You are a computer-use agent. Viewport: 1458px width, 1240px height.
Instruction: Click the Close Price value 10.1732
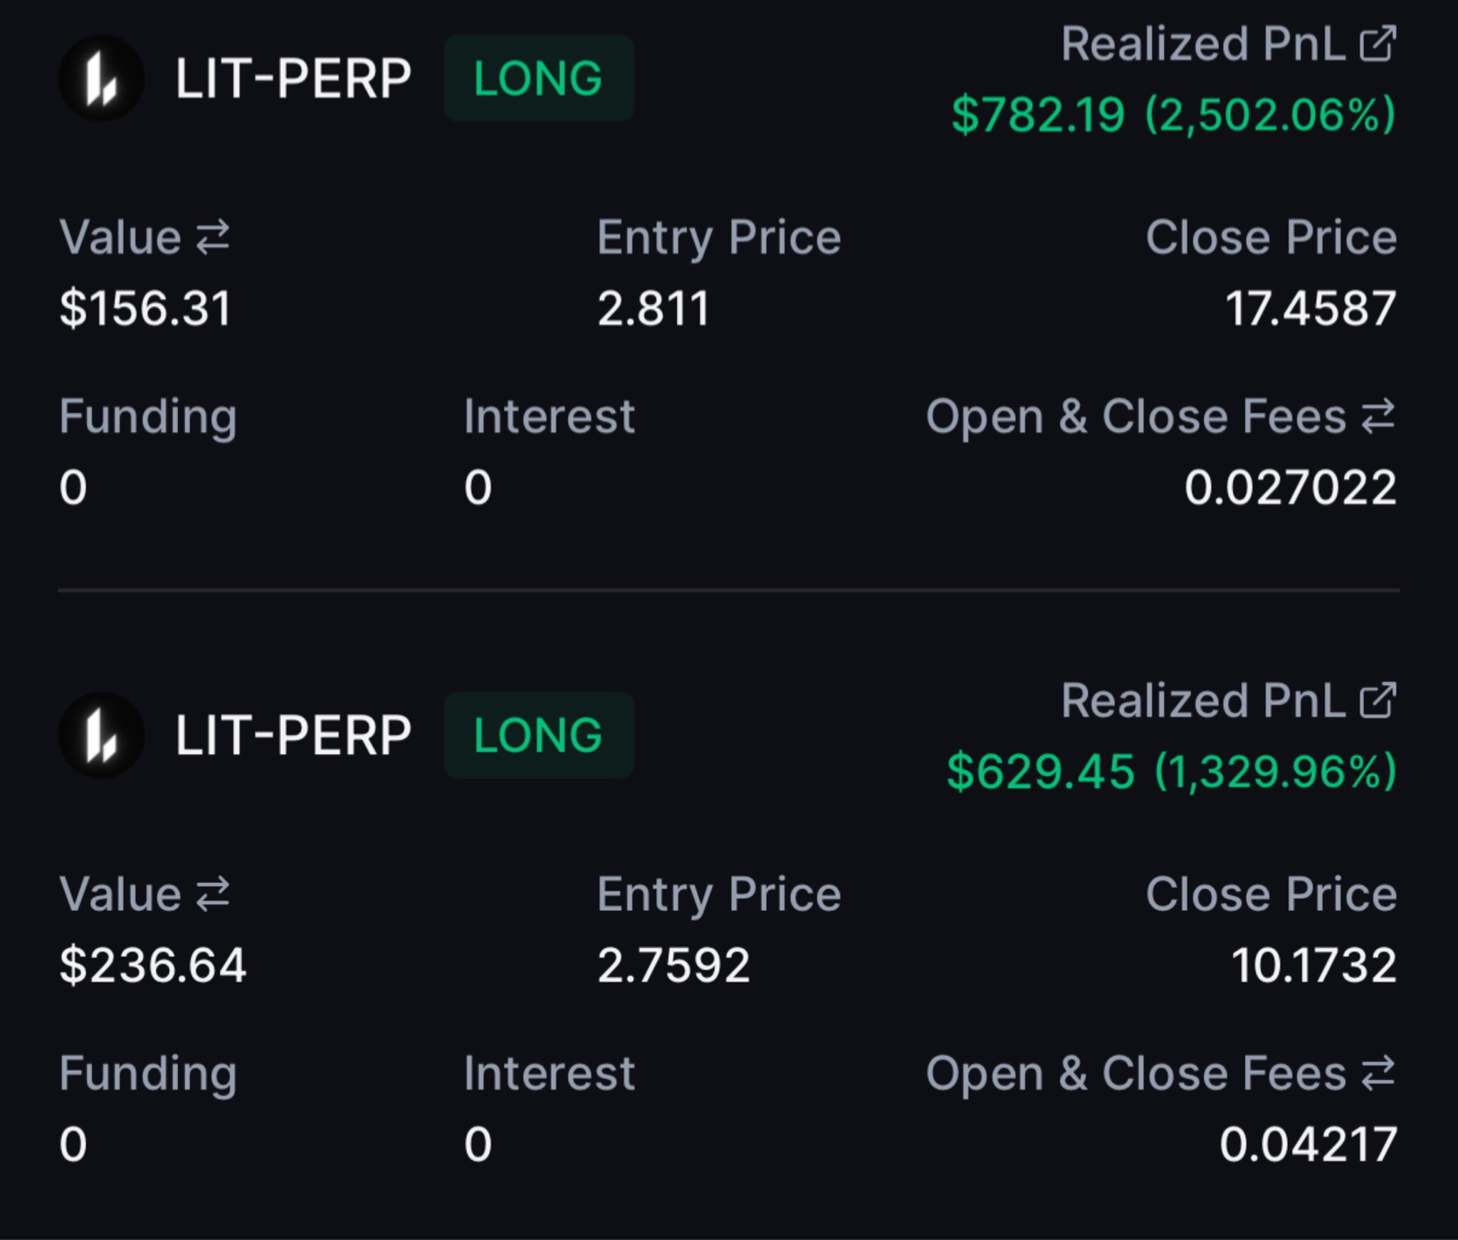[1313, 966]
